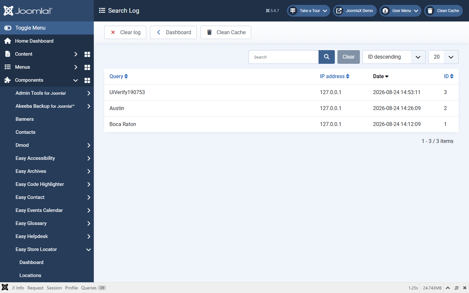Open Content dashboard grid icon
This screenshot has width=469, height=293.
click(x=87, y=54)
